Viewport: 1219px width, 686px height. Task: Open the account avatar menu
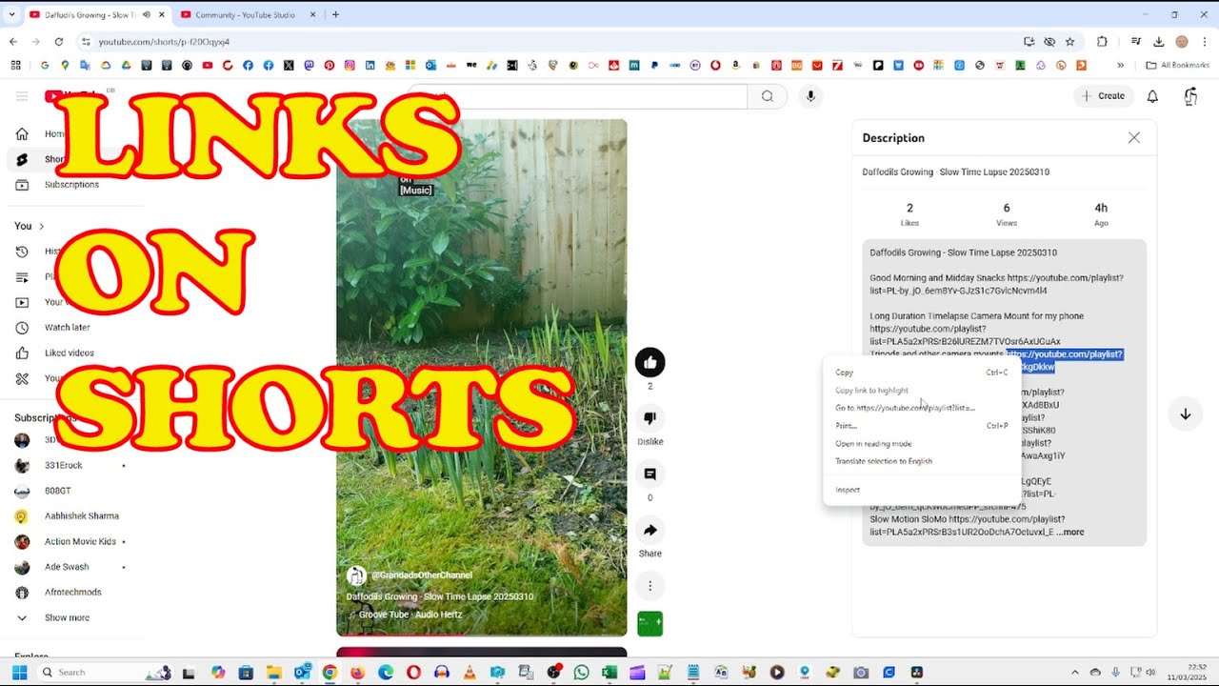pos(1190,95)
